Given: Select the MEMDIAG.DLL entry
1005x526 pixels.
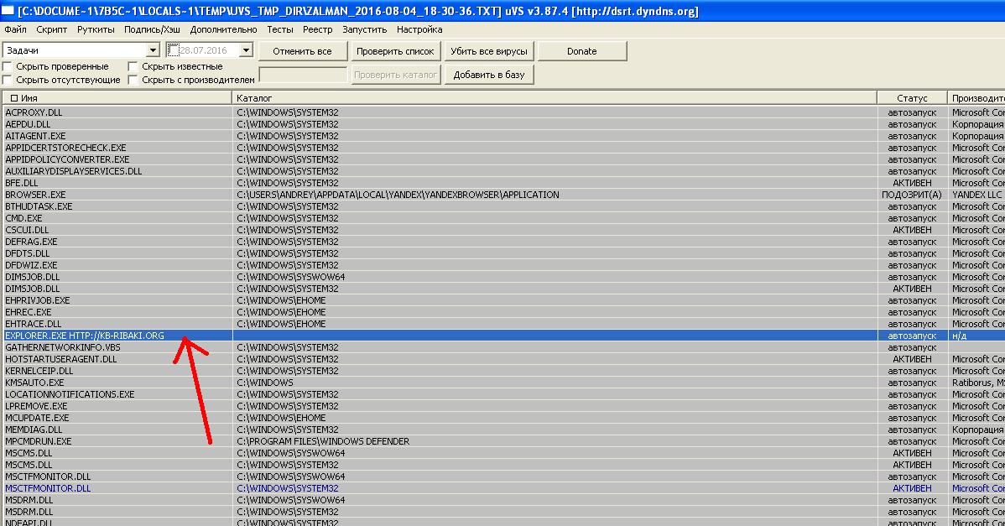Looking at the screenshot, I should 34,430.
